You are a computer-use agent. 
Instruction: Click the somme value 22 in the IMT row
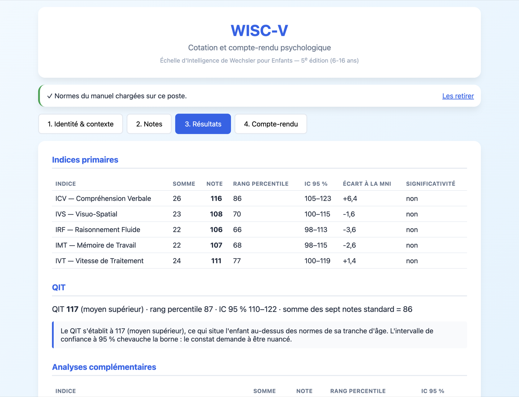coord(177,245)
